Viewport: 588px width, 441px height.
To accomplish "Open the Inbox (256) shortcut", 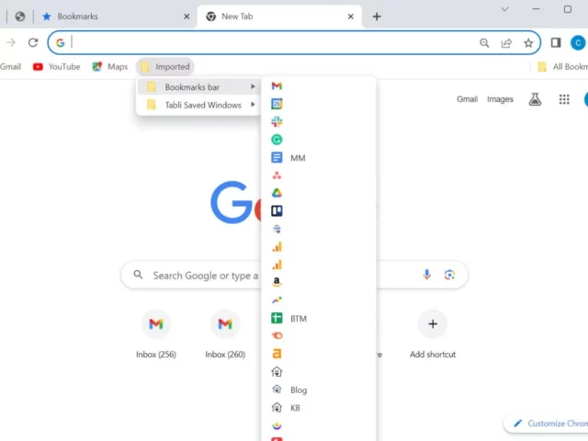I will pos(156,334).
